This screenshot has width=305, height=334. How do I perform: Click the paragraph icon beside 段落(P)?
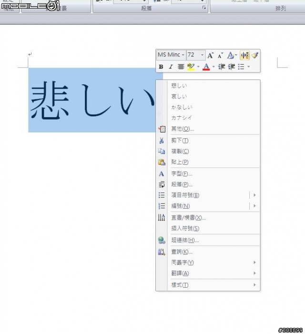(162, 184)
